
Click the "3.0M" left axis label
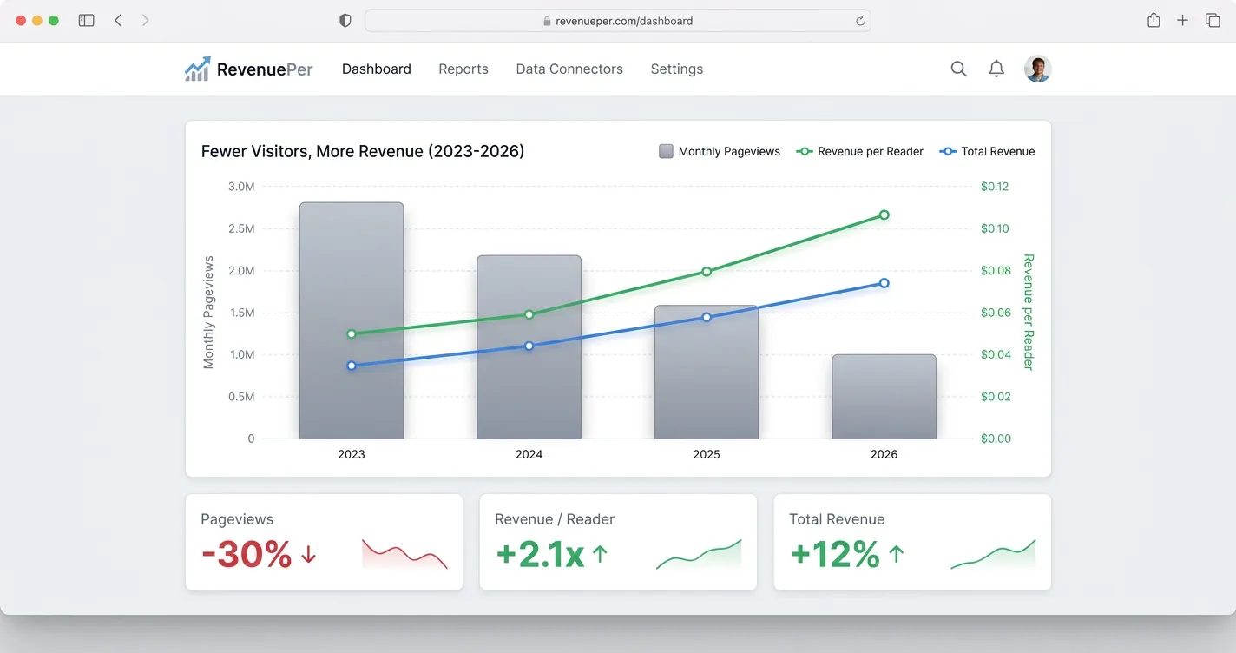click(241, 187)
